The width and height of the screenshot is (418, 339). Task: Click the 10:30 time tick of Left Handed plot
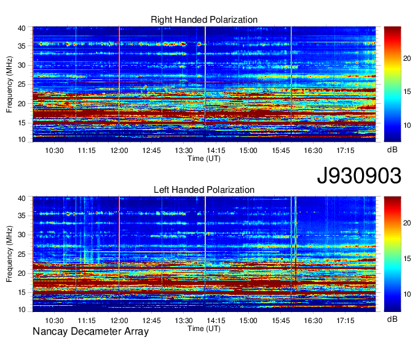(x=54, y=321)
